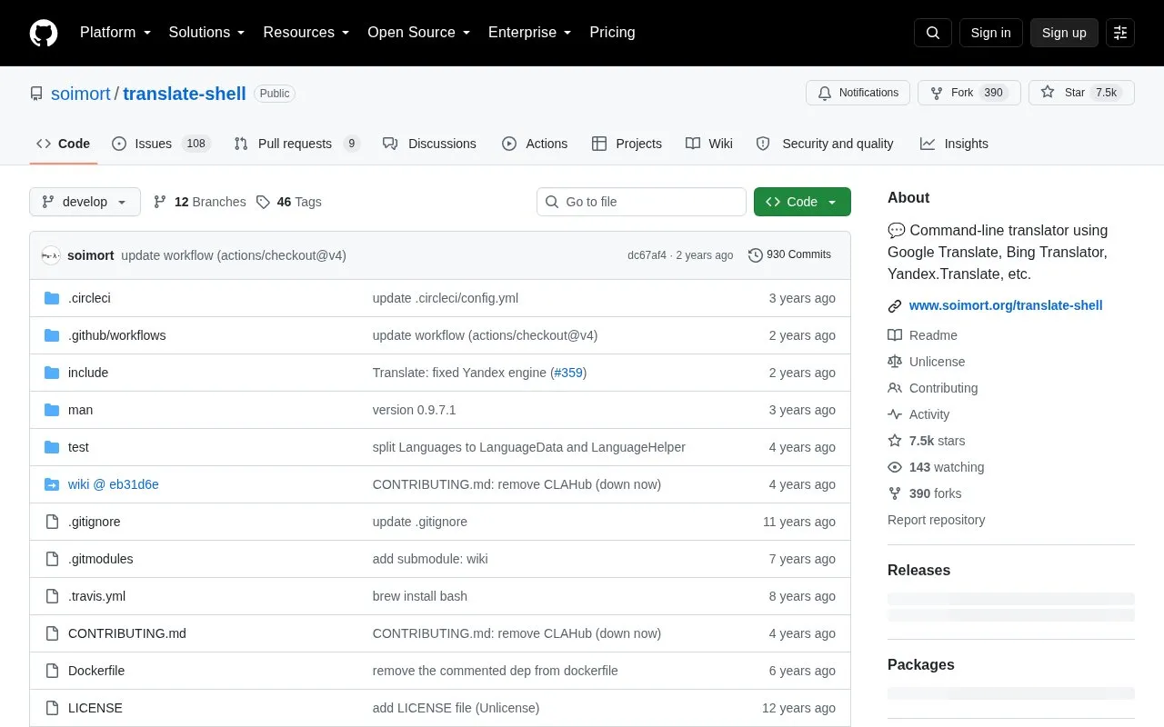Expand the Platform menu
The width and height of the screenshot is (1164, 727).
[115, 33]
